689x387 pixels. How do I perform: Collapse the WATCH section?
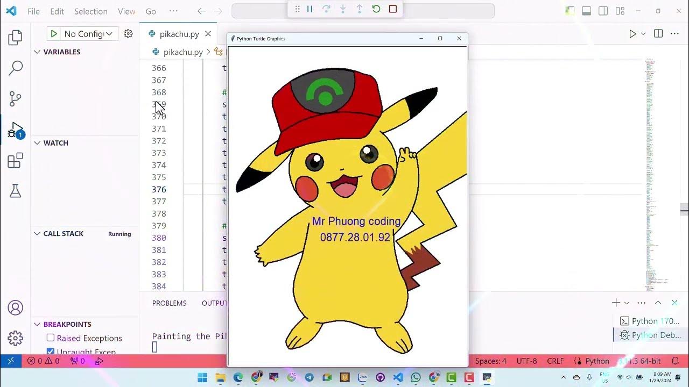(37, 143)
